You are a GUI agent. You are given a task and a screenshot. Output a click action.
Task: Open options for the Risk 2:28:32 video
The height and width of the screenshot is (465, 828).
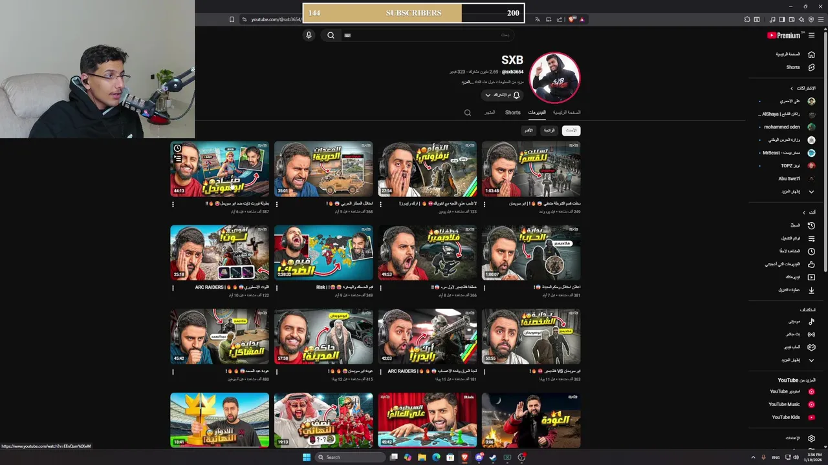[277, 288]
